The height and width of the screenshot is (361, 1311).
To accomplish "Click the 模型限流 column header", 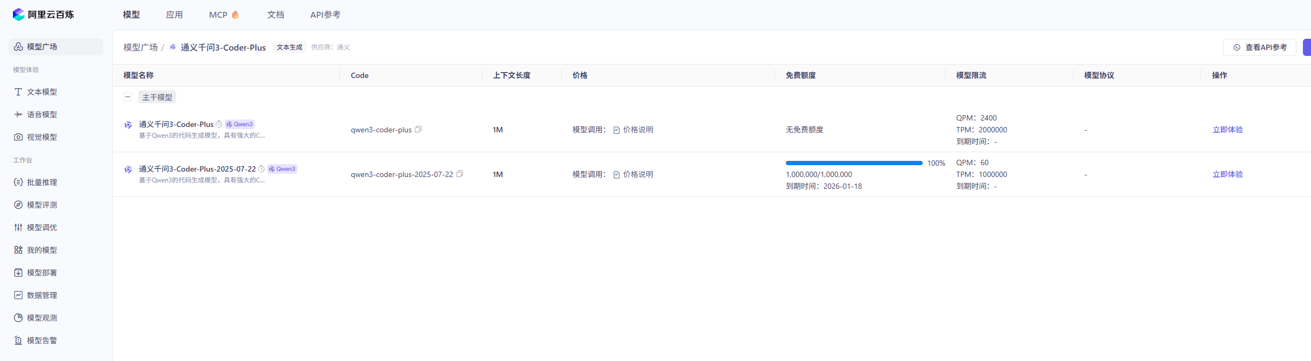I will 971,75.
